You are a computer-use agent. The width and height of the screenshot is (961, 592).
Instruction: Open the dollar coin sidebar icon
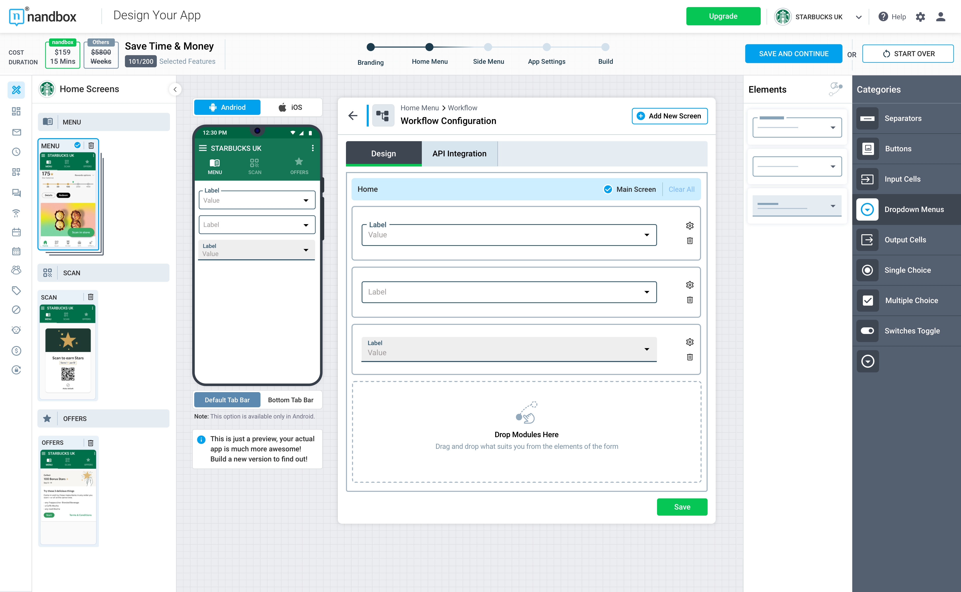[16, 350]
